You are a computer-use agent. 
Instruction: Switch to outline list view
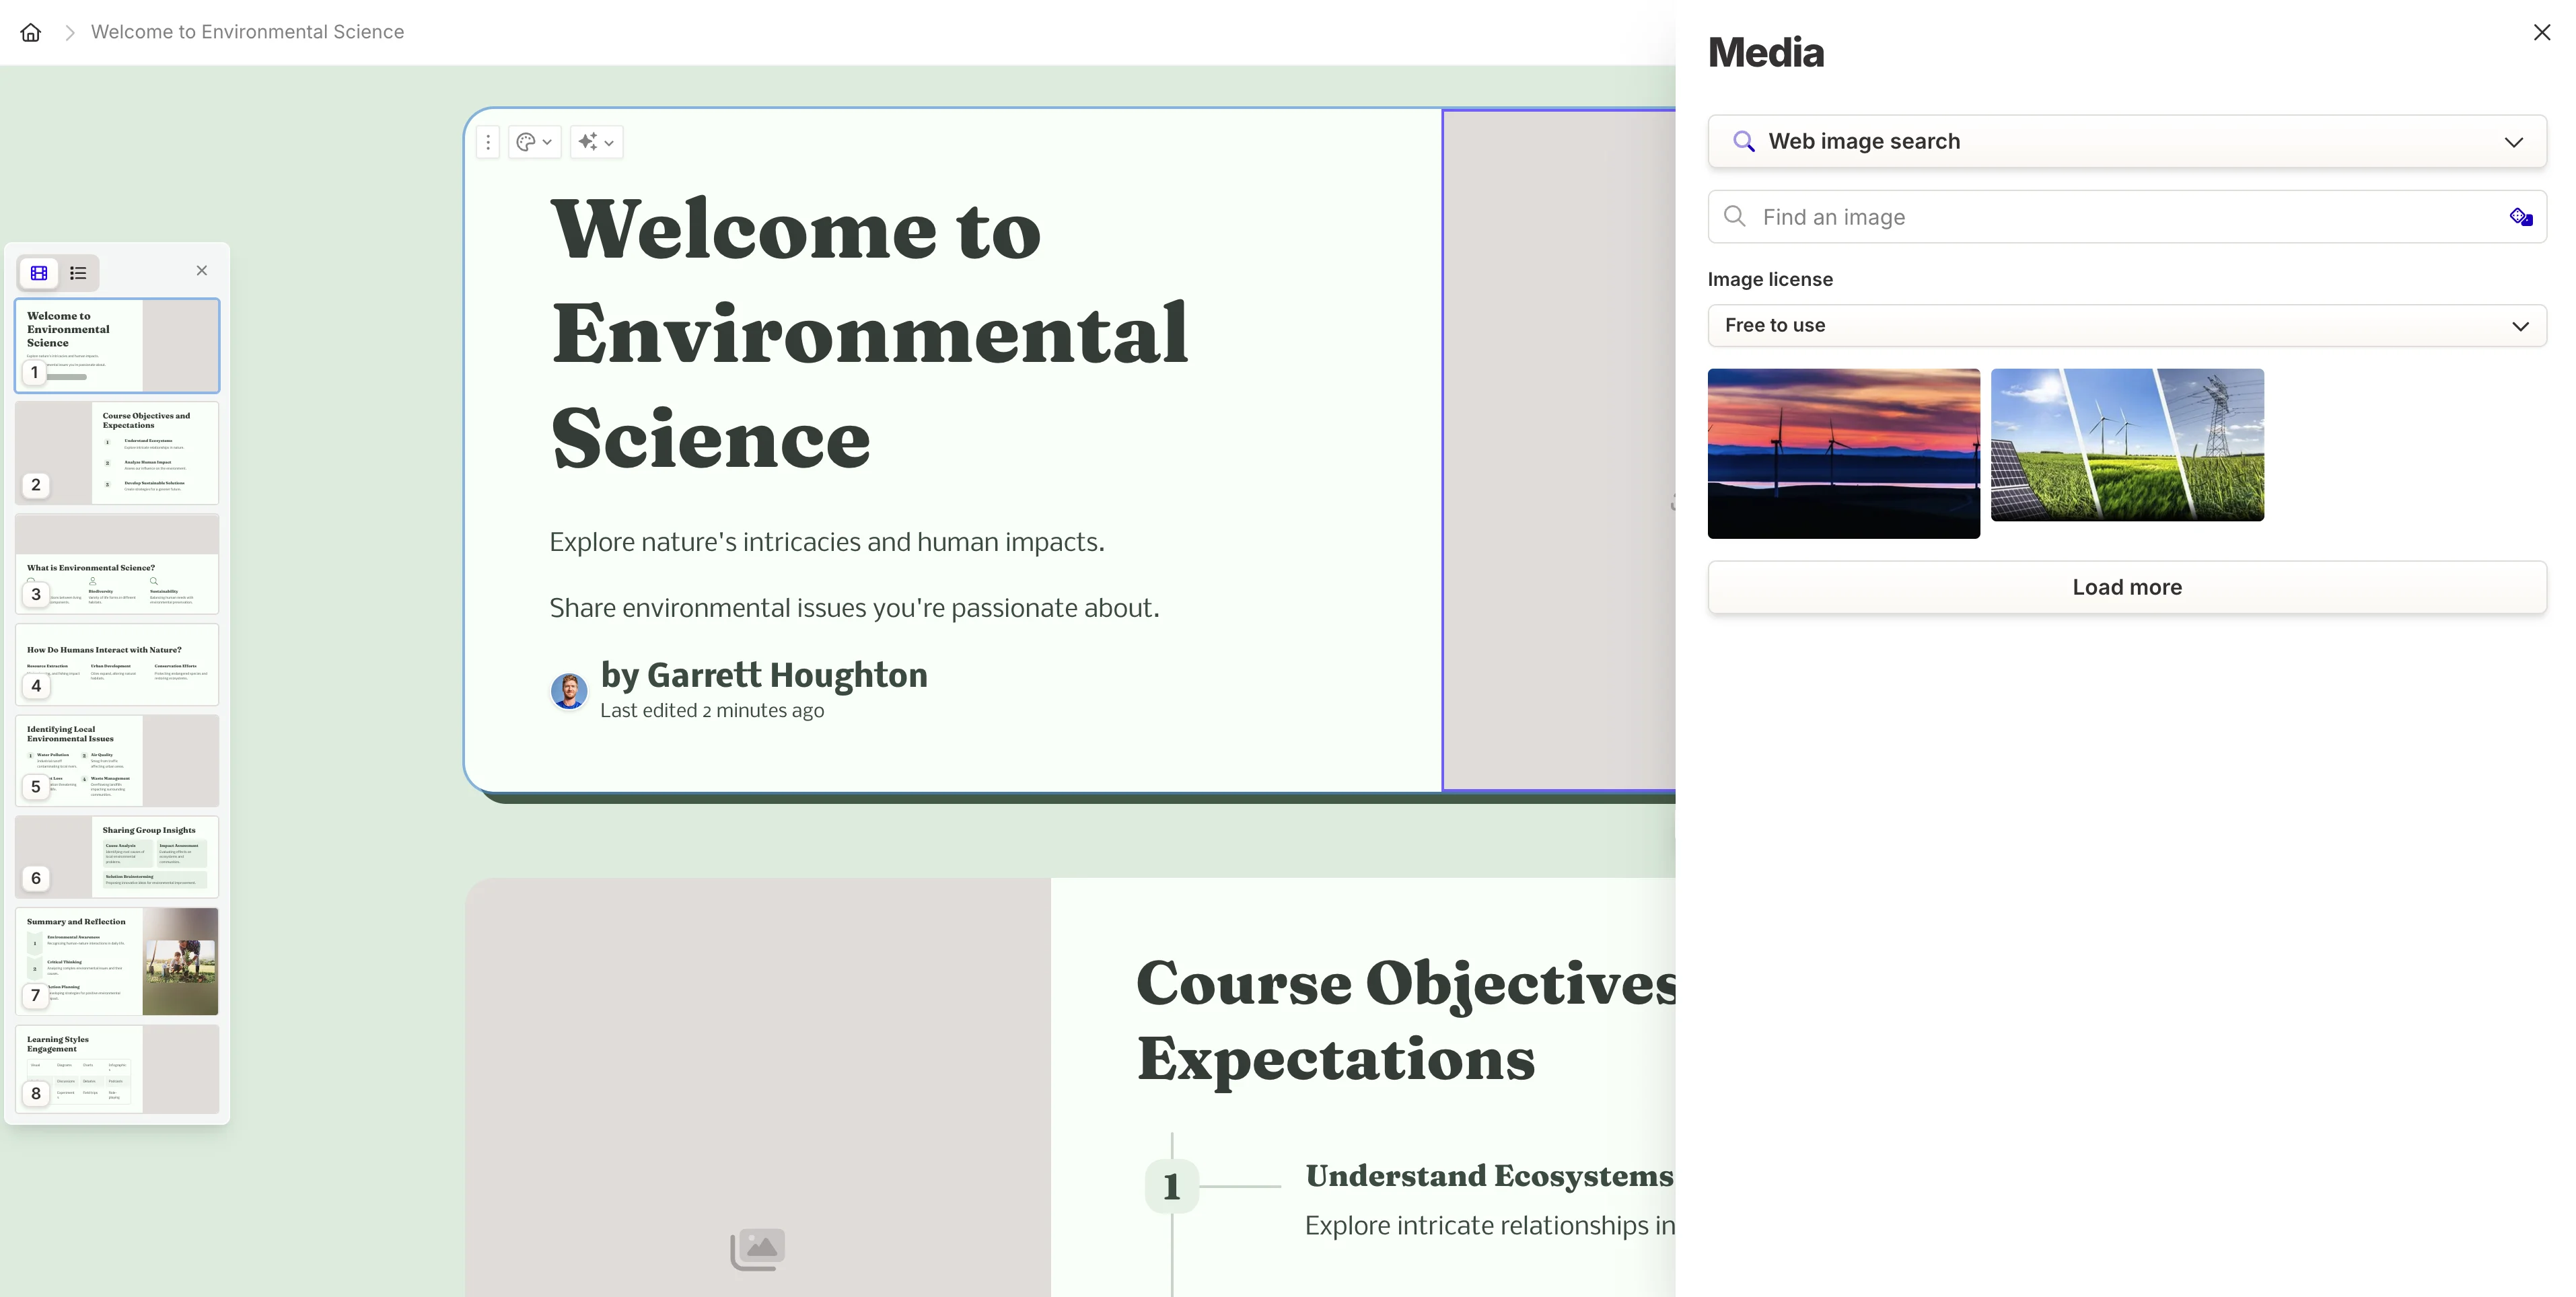point(78,272)
